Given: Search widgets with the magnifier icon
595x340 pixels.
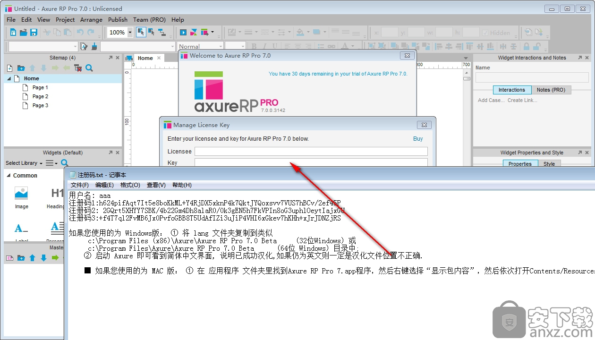Looking at the screenshot, I should click(x=65, y=163).
